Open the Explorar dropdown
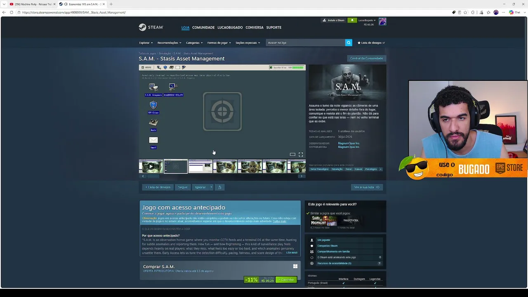Viewport: 528px width, 297px height. [x=146, y=43]
